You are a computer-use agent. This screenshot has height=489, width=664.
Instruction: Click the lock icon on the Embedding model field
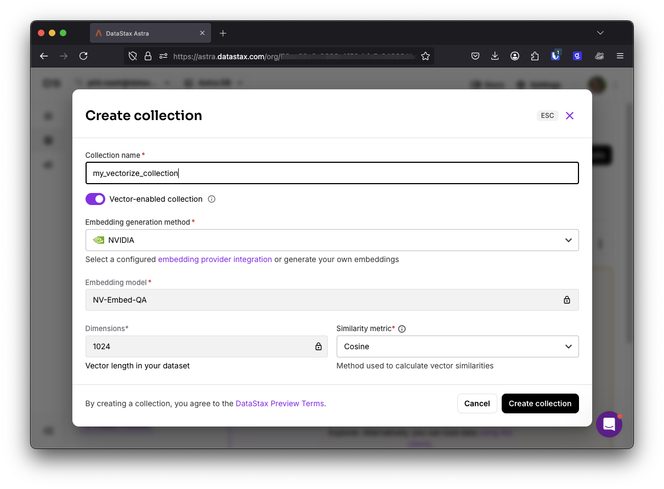pos(567,300)
